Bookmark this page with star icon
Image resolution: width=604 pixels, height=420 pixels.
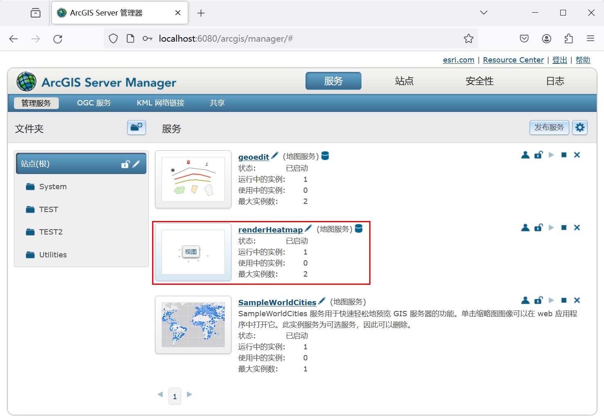point(469,39)
